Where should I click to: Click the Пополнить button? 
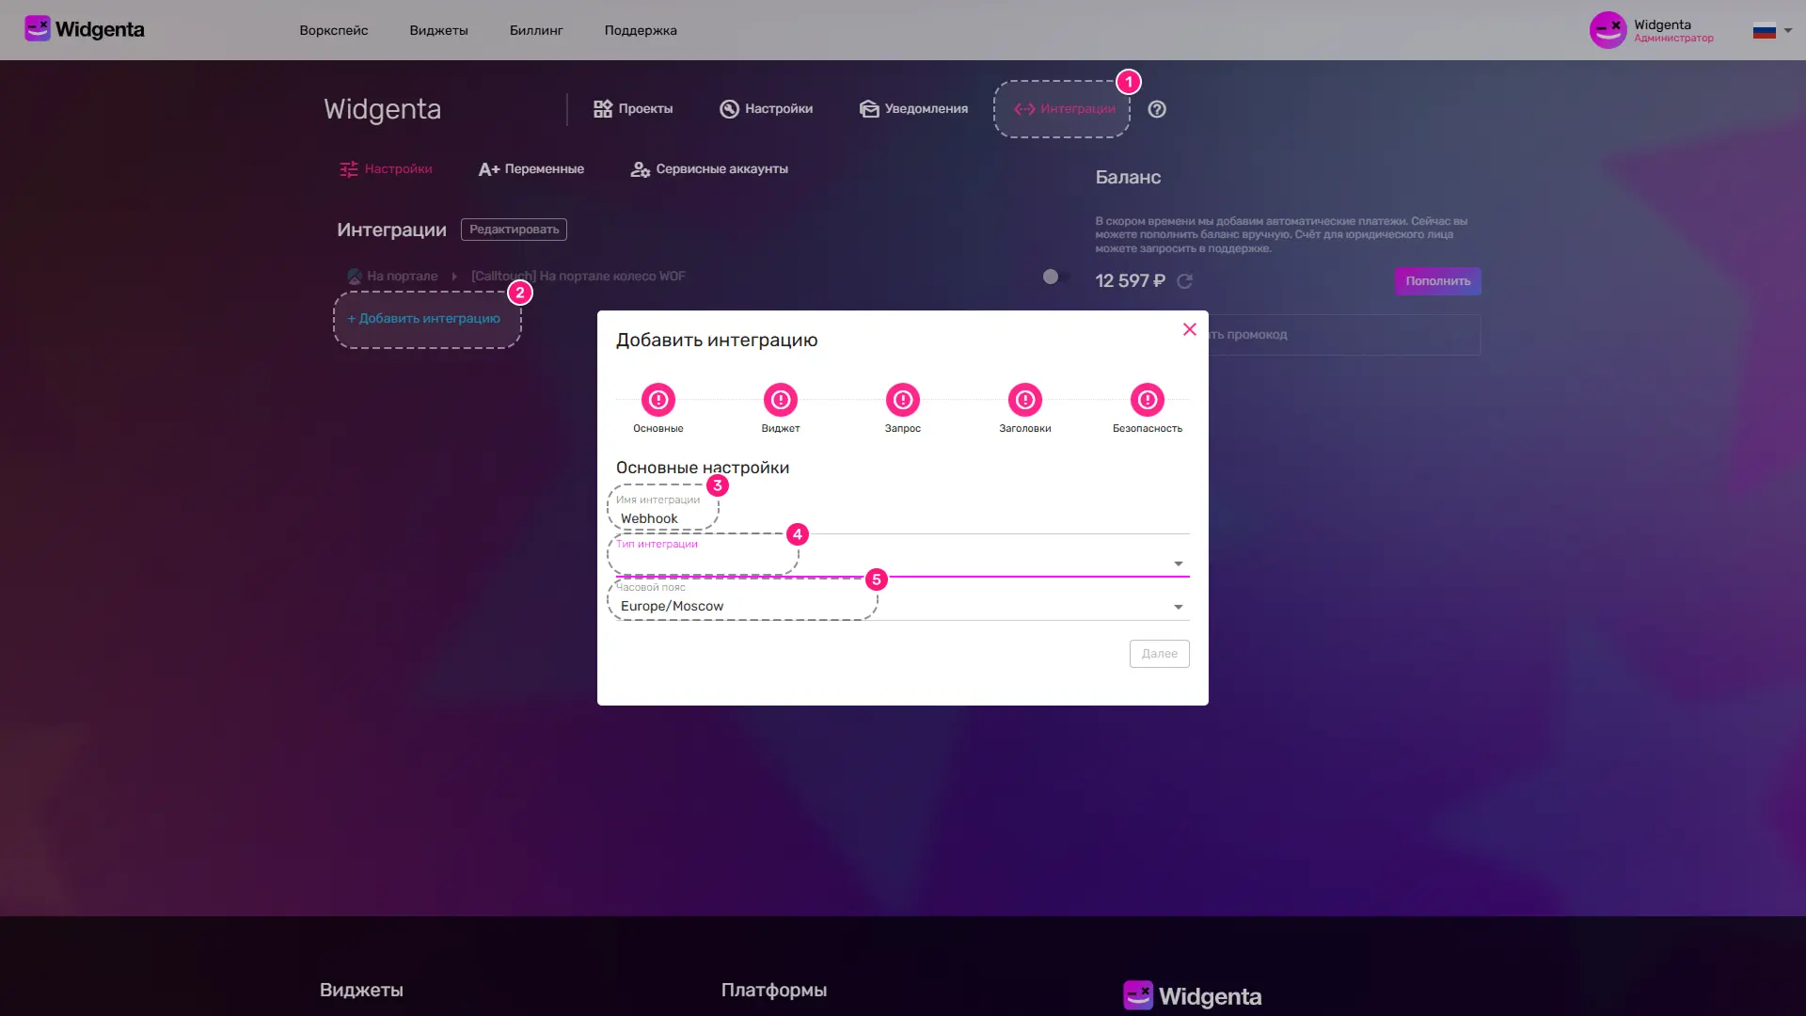(x=1437, y=281)
